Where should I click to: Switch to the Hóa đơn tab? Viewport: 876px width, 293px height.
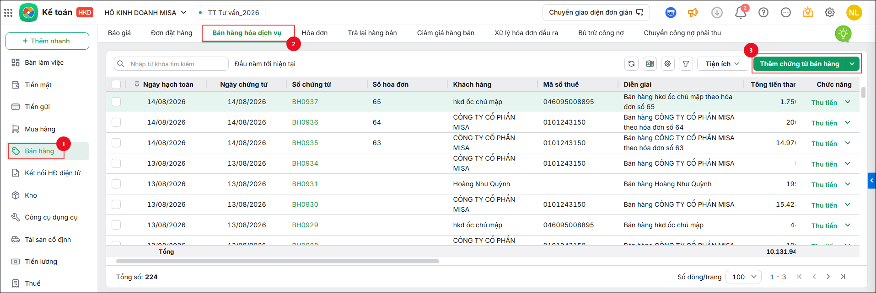pos(315,33)
